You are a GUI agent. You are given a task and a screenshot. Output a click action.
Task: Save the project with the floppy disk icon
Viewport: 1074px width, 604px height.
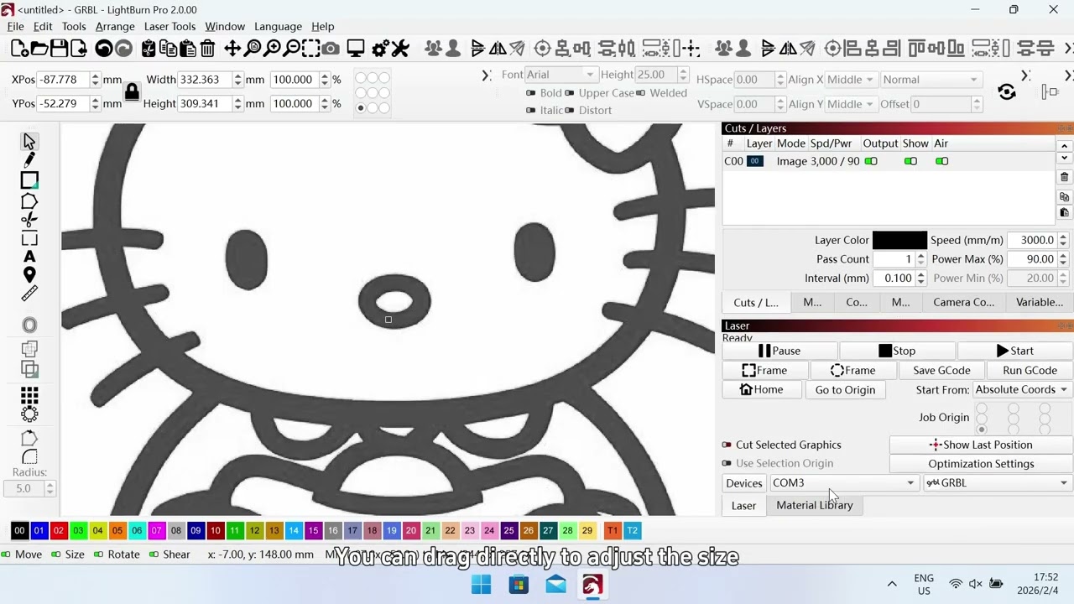click(x=59, y=49)
